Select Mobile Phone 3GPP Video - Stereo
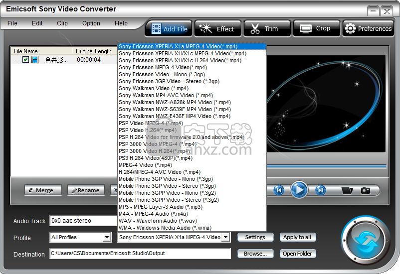 click(x=192, y=200)
